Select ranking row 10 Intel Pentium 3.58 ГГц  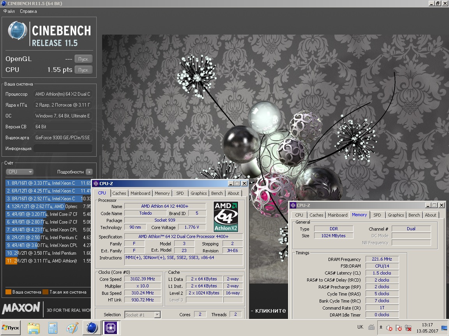[x=48, y=253]
